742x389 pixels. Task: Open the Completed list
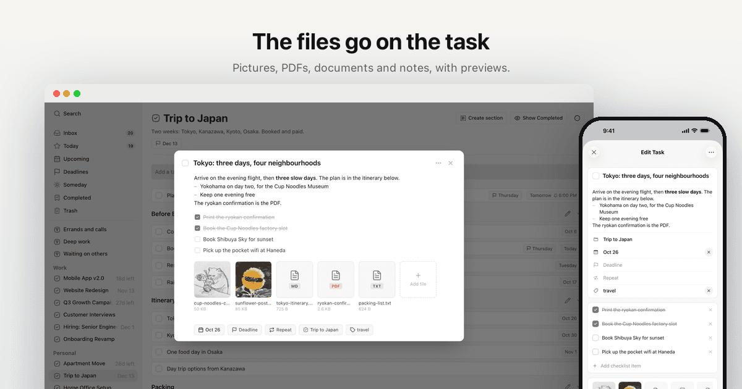94,198
